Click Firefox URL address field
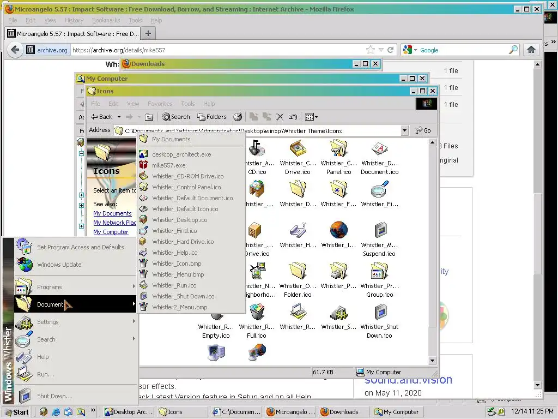This screenshot has width=558, height=419. click(218, 50)
